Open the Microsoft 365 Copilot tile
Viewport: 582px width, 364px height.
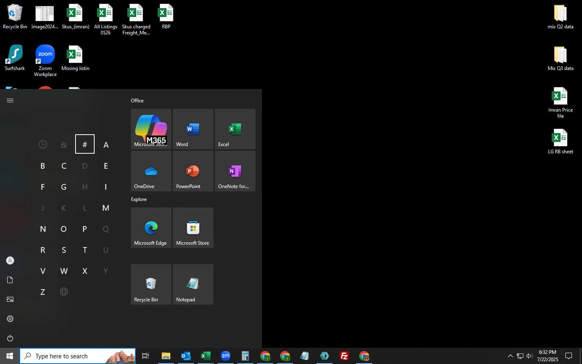pyautogui.click(x=151, y=129)
